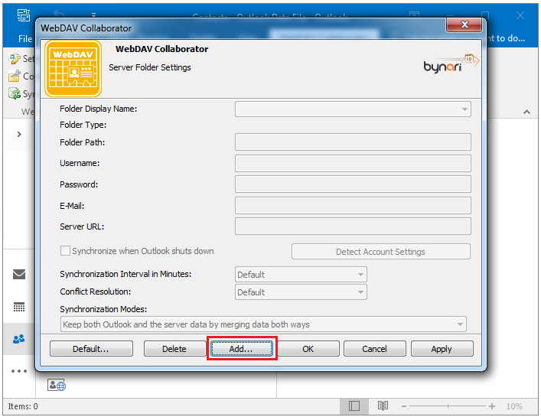The width and height of the screenshot is (541, 417).
Task: Open the Folder Display Name dropdown
Action: coord(353,109)
